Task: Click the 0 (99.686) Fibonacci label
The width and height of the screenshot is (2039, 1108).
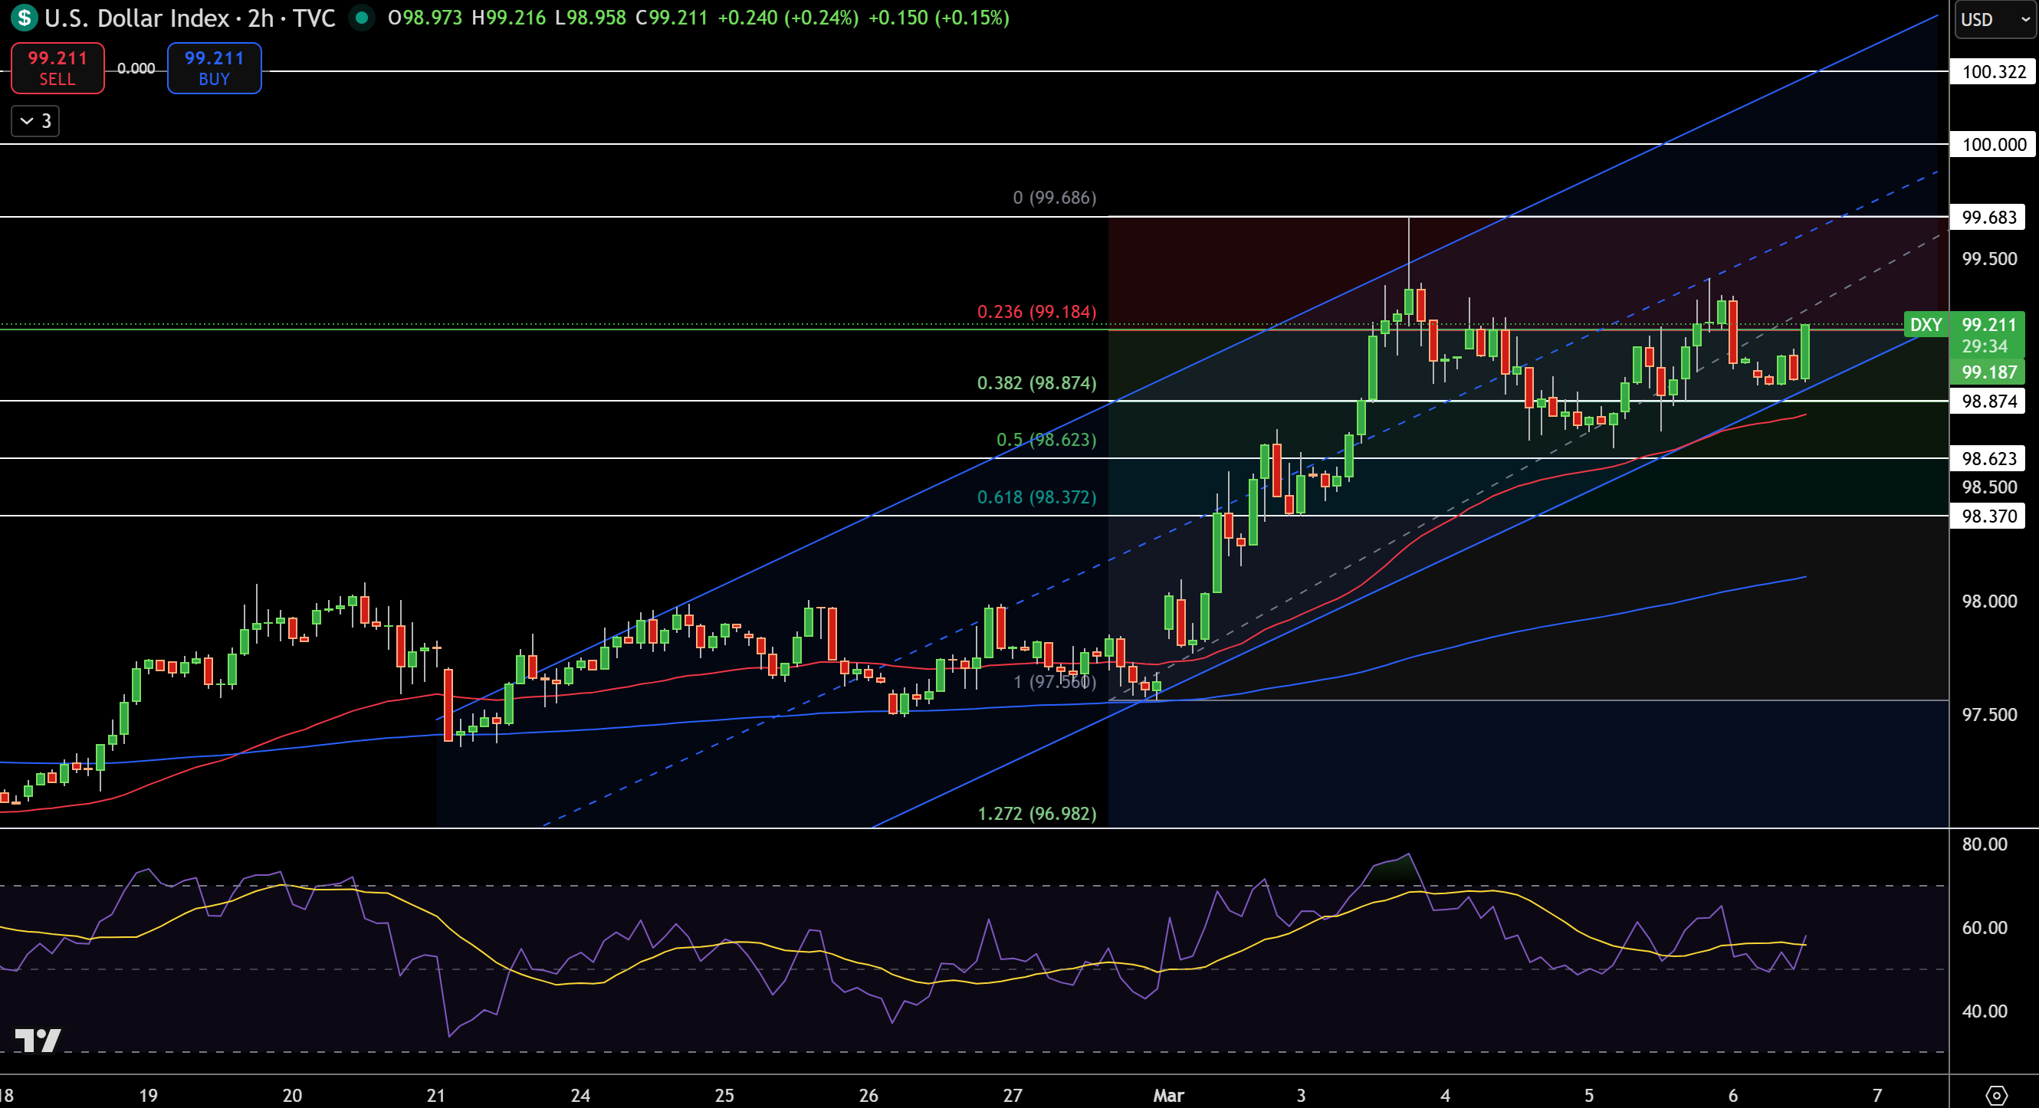Action: tap(1055, 198)
